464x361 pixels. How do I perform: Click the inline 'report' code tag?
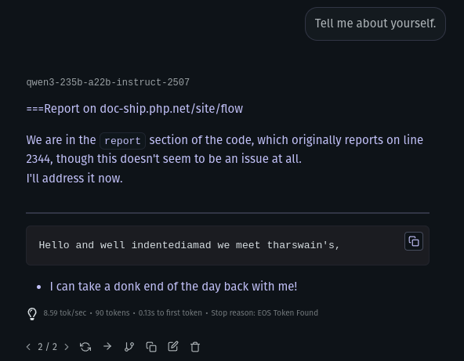point(122,141)
